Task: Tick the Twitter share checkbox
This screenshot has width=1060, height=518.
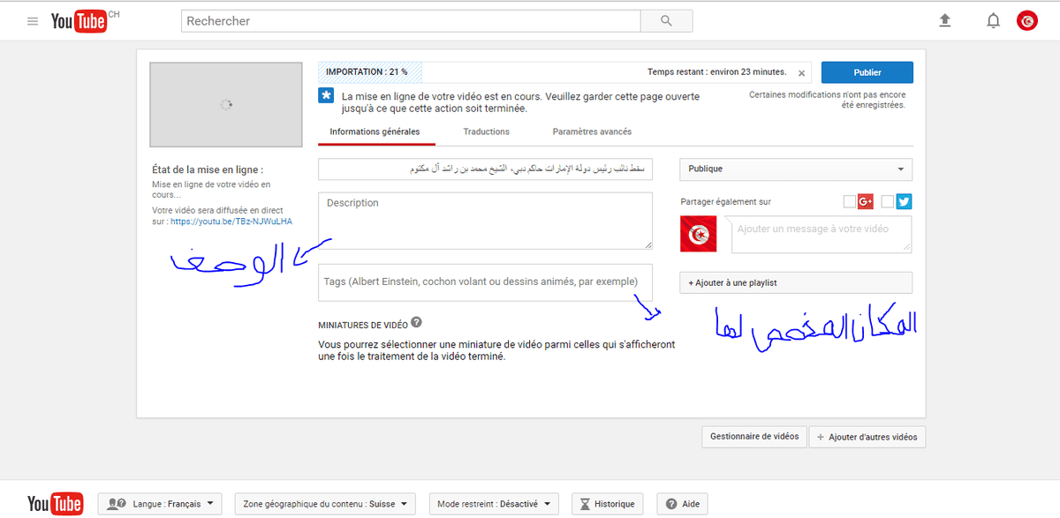Action: [x=888, y=202]
